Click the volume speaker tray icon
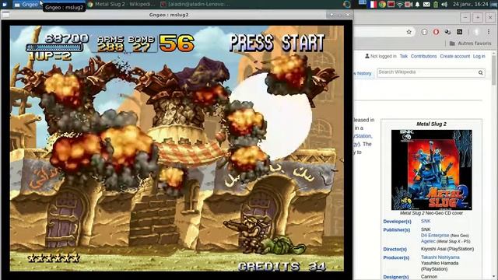 pyautogui.click(x=444, y=4)
